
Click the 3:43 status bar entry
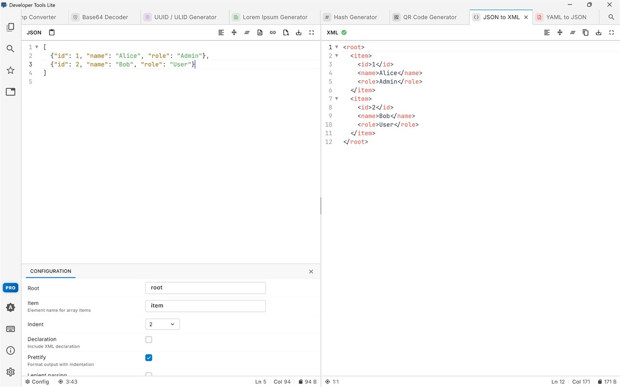pos(68,382)
